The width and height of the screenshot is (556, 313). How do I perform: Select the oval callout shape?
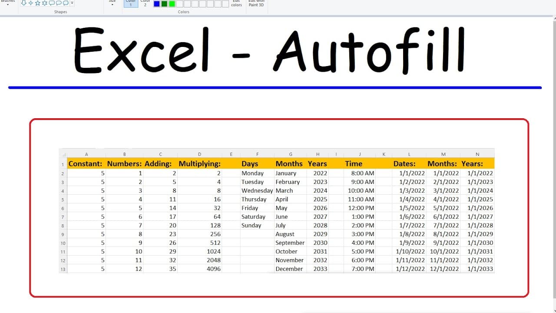click(59, 3)
